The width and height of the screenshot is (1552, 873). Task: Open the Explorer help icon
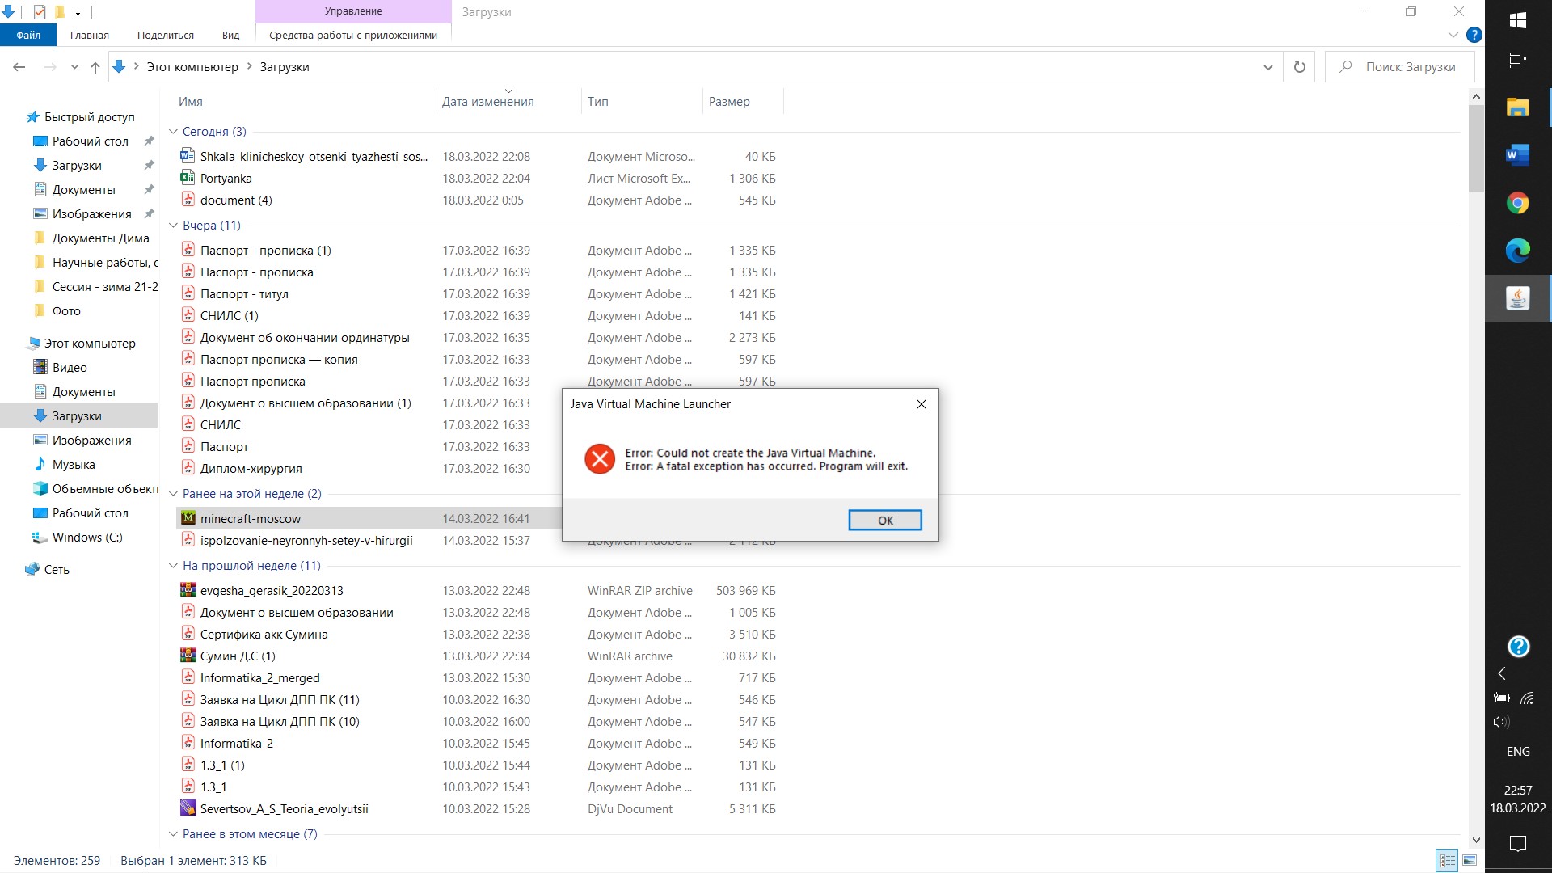click(x=1474, y=35)
